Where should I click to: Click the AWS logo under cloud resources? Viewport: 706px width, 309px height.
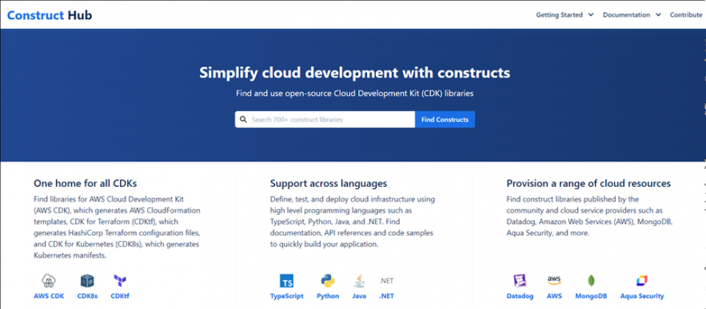[555, 280]
